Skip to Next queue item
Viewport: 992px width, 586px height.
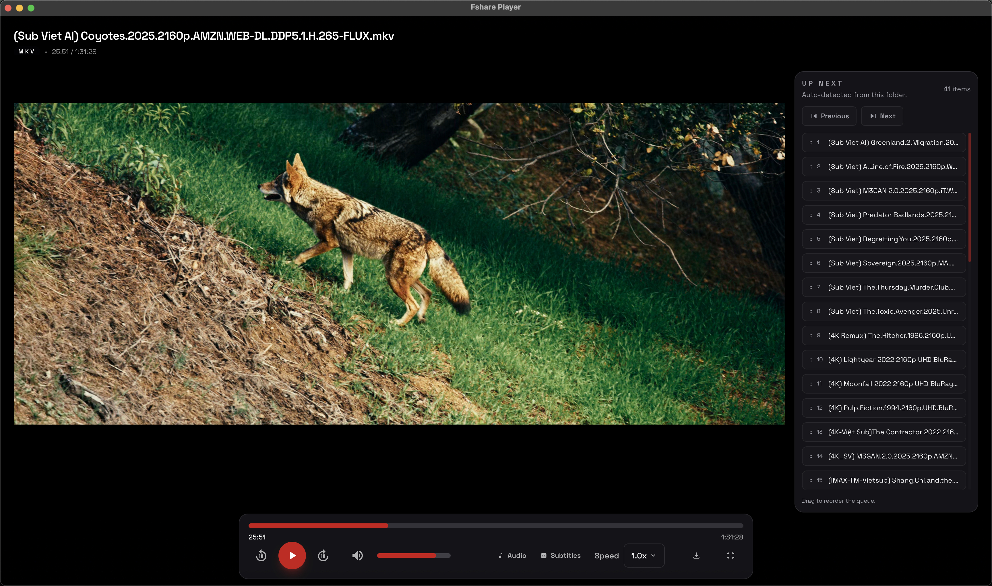(x=882, y=116)
